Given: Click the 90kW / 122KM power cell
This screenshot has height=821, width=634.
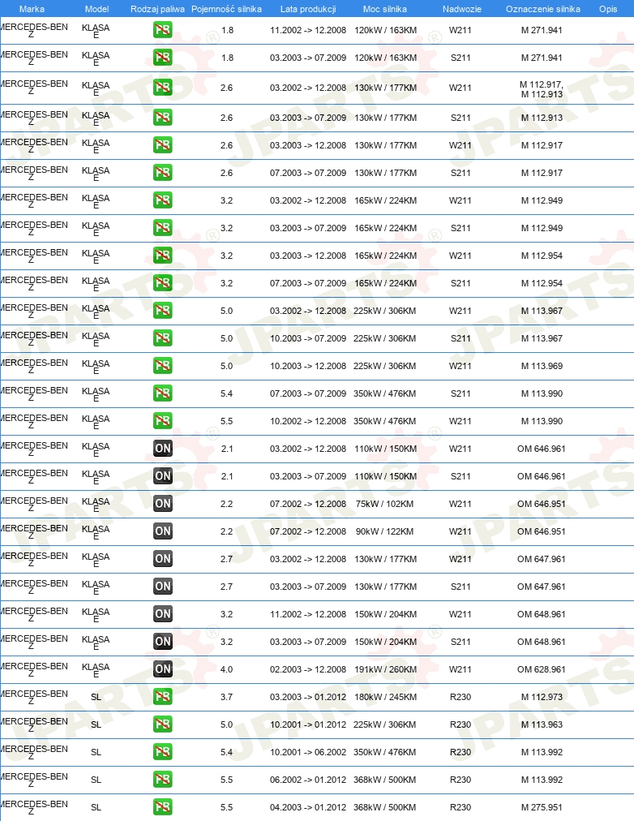Looking at the screenshot, I should 384,531.
